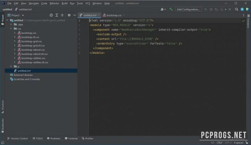Open the VCS menu

(x=88, y=3)
